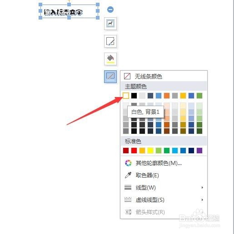Select the black theme color swatch

coord(134,96)
